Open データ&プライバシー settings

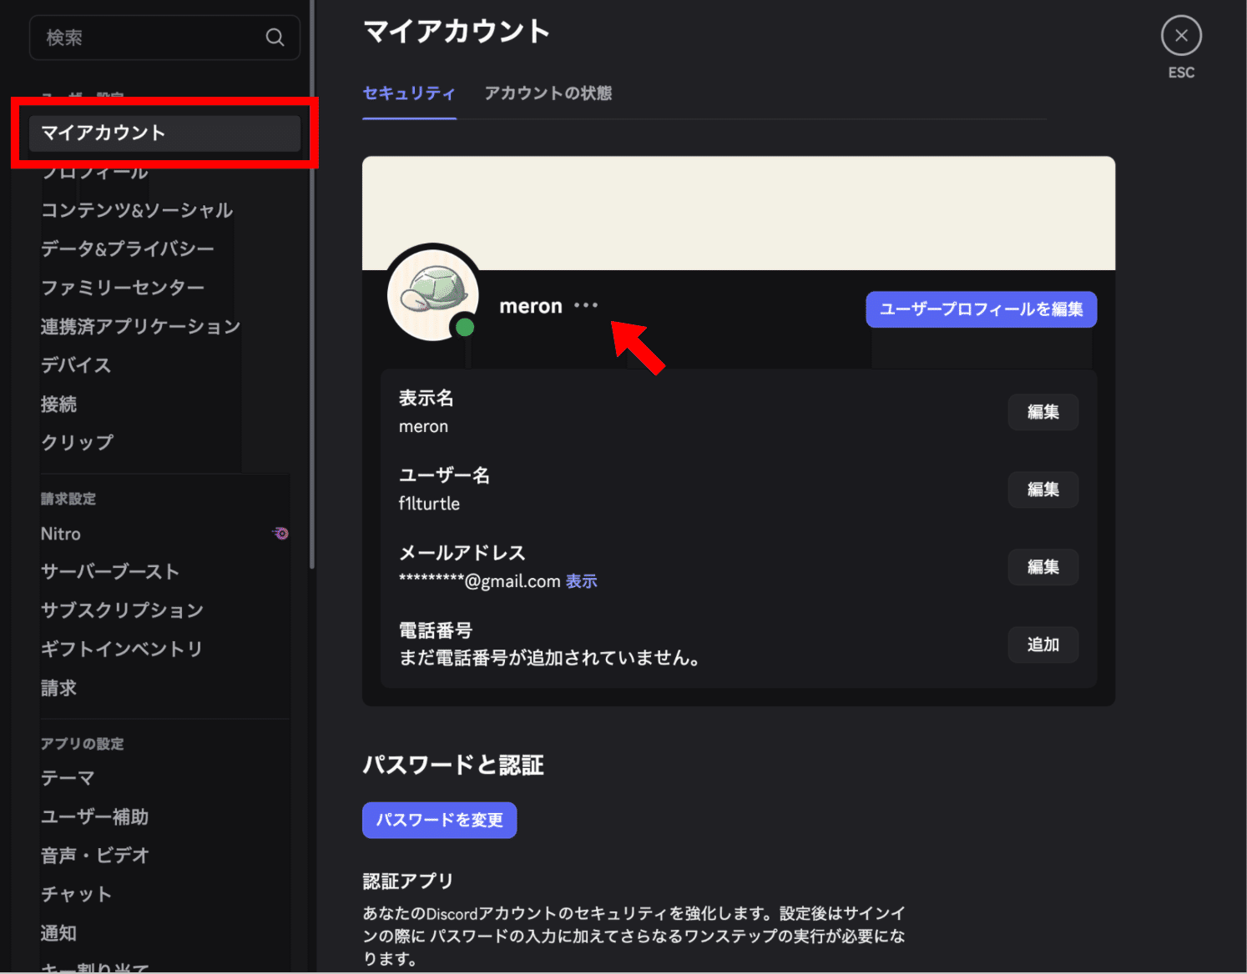pos(127,249)
